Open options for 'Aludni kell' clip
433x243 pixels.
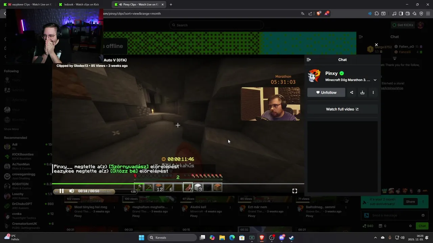pyautogui.click(x=230, y=207)
